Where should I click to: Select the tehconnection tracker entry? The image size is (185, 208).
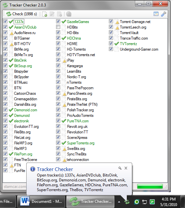78,160
